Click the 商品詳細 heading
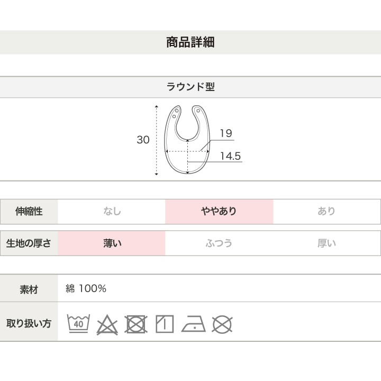This screenshot has height=381, width=381. pyautogui.click(x=190, y=42)
